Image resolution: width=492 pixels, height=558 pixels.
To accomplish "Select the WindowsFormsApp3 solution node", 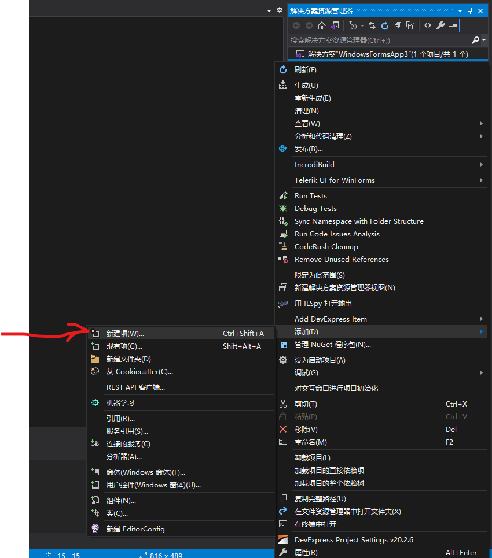I will click(388, 54).
